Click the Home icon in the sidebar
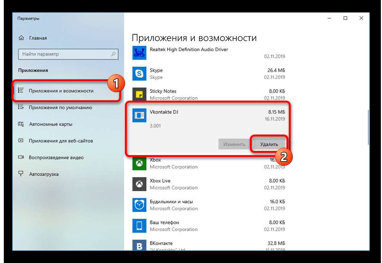 pos(21,38)
